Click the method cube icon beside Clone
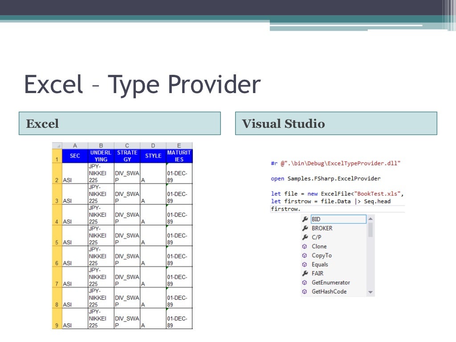This screenshot has width=456, height=342. pos(305,246)
